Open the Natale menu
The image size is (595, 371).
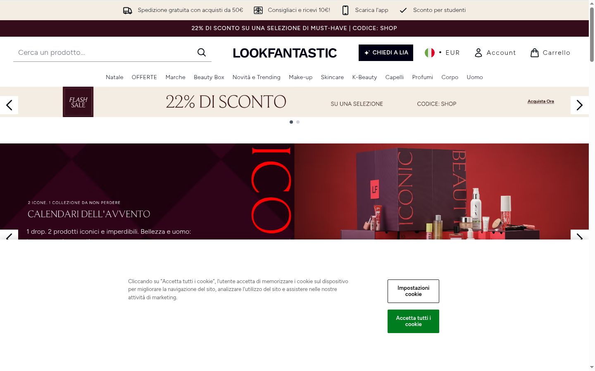(x=114, y=77)
